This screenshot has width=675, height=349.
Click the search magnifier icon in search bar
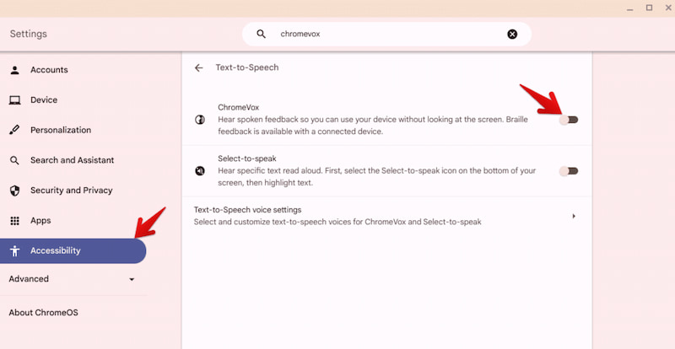(261, 34)
